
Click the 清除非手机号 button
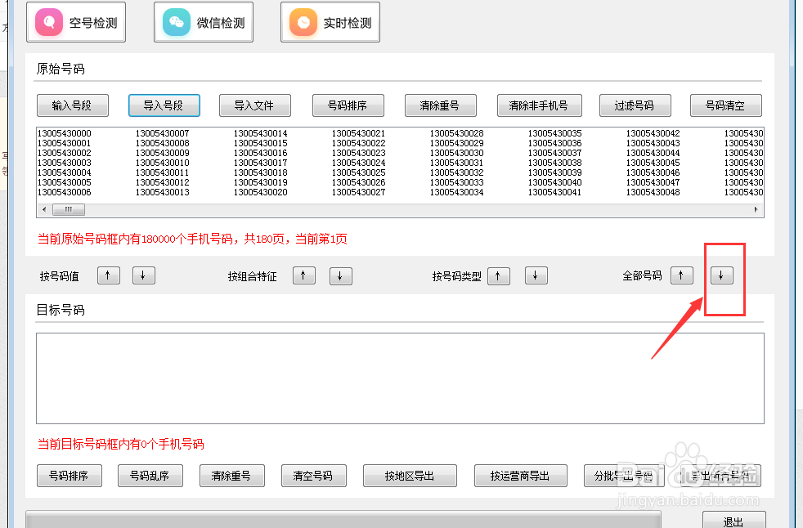(x=539, y=105)
